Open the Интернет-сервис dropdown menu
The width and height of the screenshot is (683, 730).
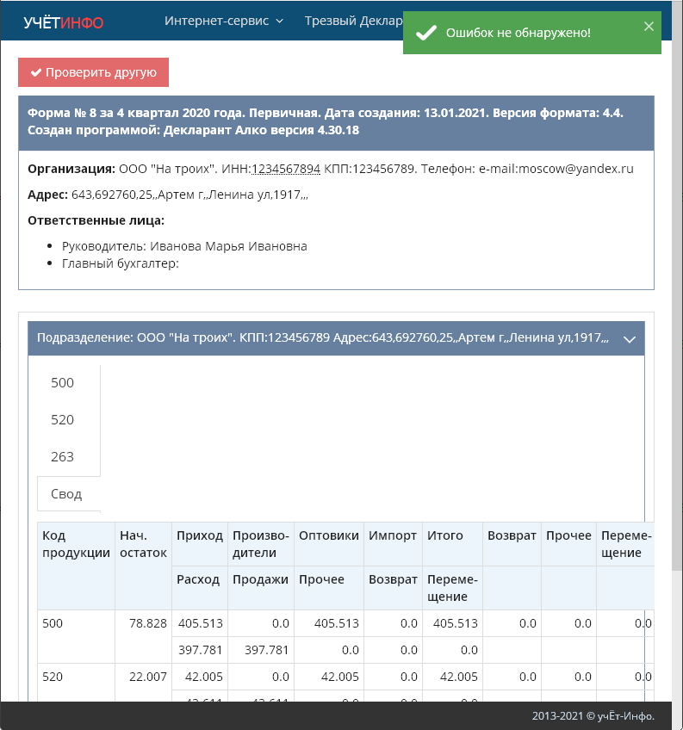pos(224,21)
